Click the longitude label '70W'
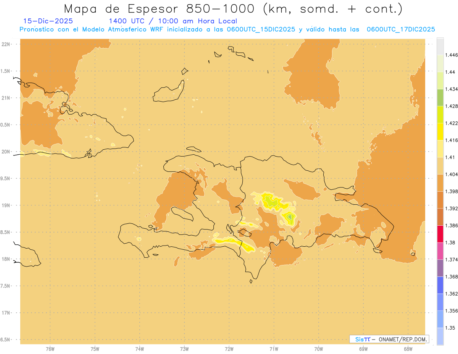This screenshot has width=458, height=354. click(x=319, y=349)
